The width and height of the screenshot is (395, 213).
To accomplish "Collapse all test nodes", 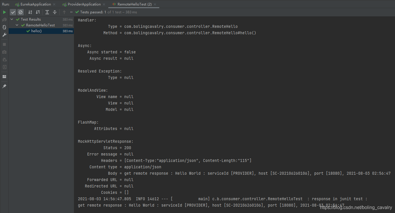I will 55,12.
